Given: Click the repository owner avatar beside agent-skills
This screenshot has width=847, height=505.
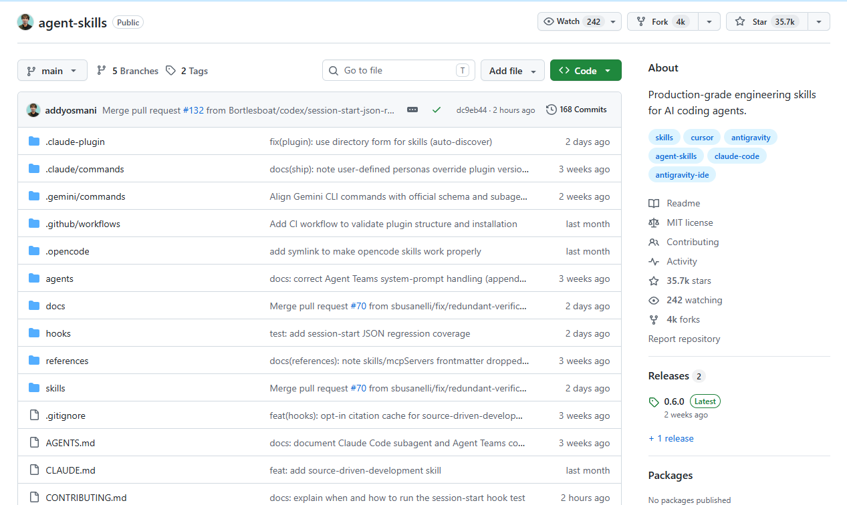Looking at the screenshot, I should (x=25, y=22).
